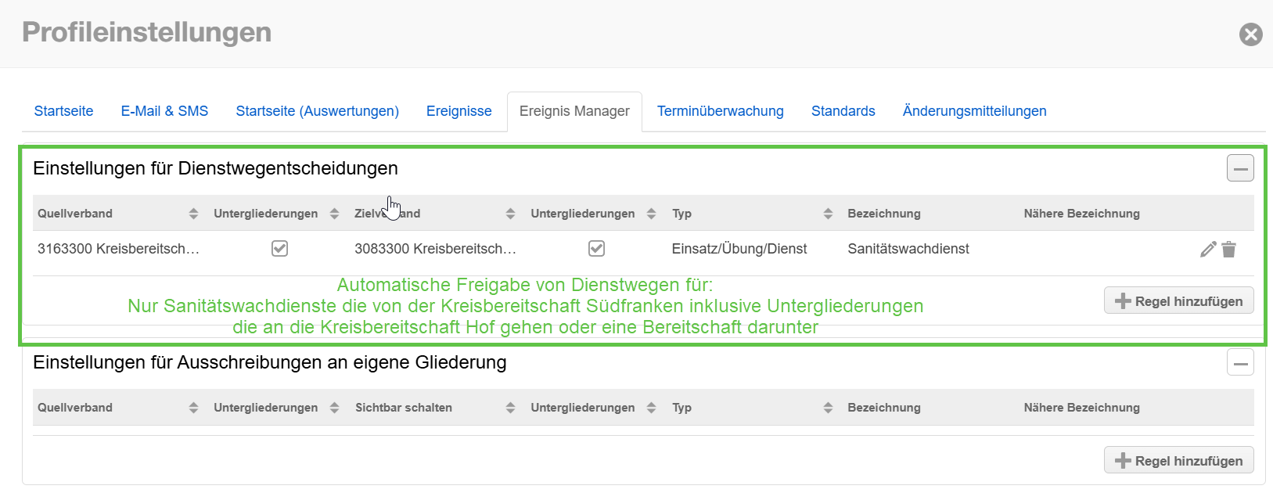Sort Dienstwegentscheidungen table by Quellverband
1273x500 pixels.
coord(193,214)
